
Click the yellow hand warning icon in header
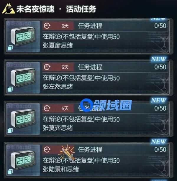9,9
